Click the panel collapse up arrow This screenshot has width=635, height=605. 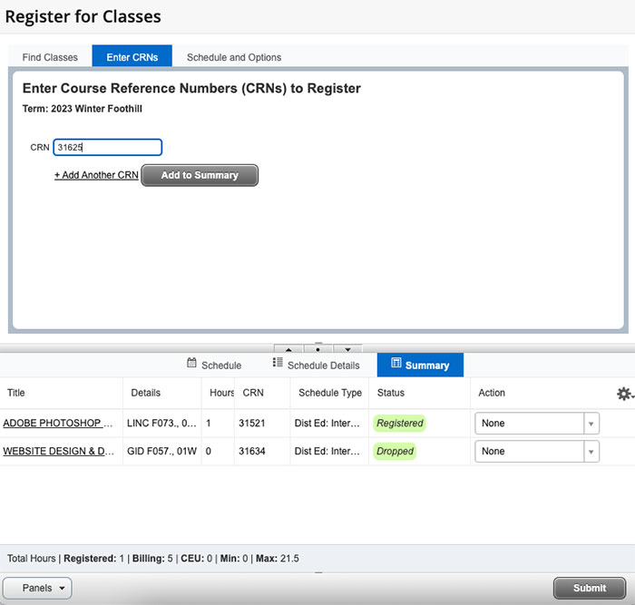[288, 348]
